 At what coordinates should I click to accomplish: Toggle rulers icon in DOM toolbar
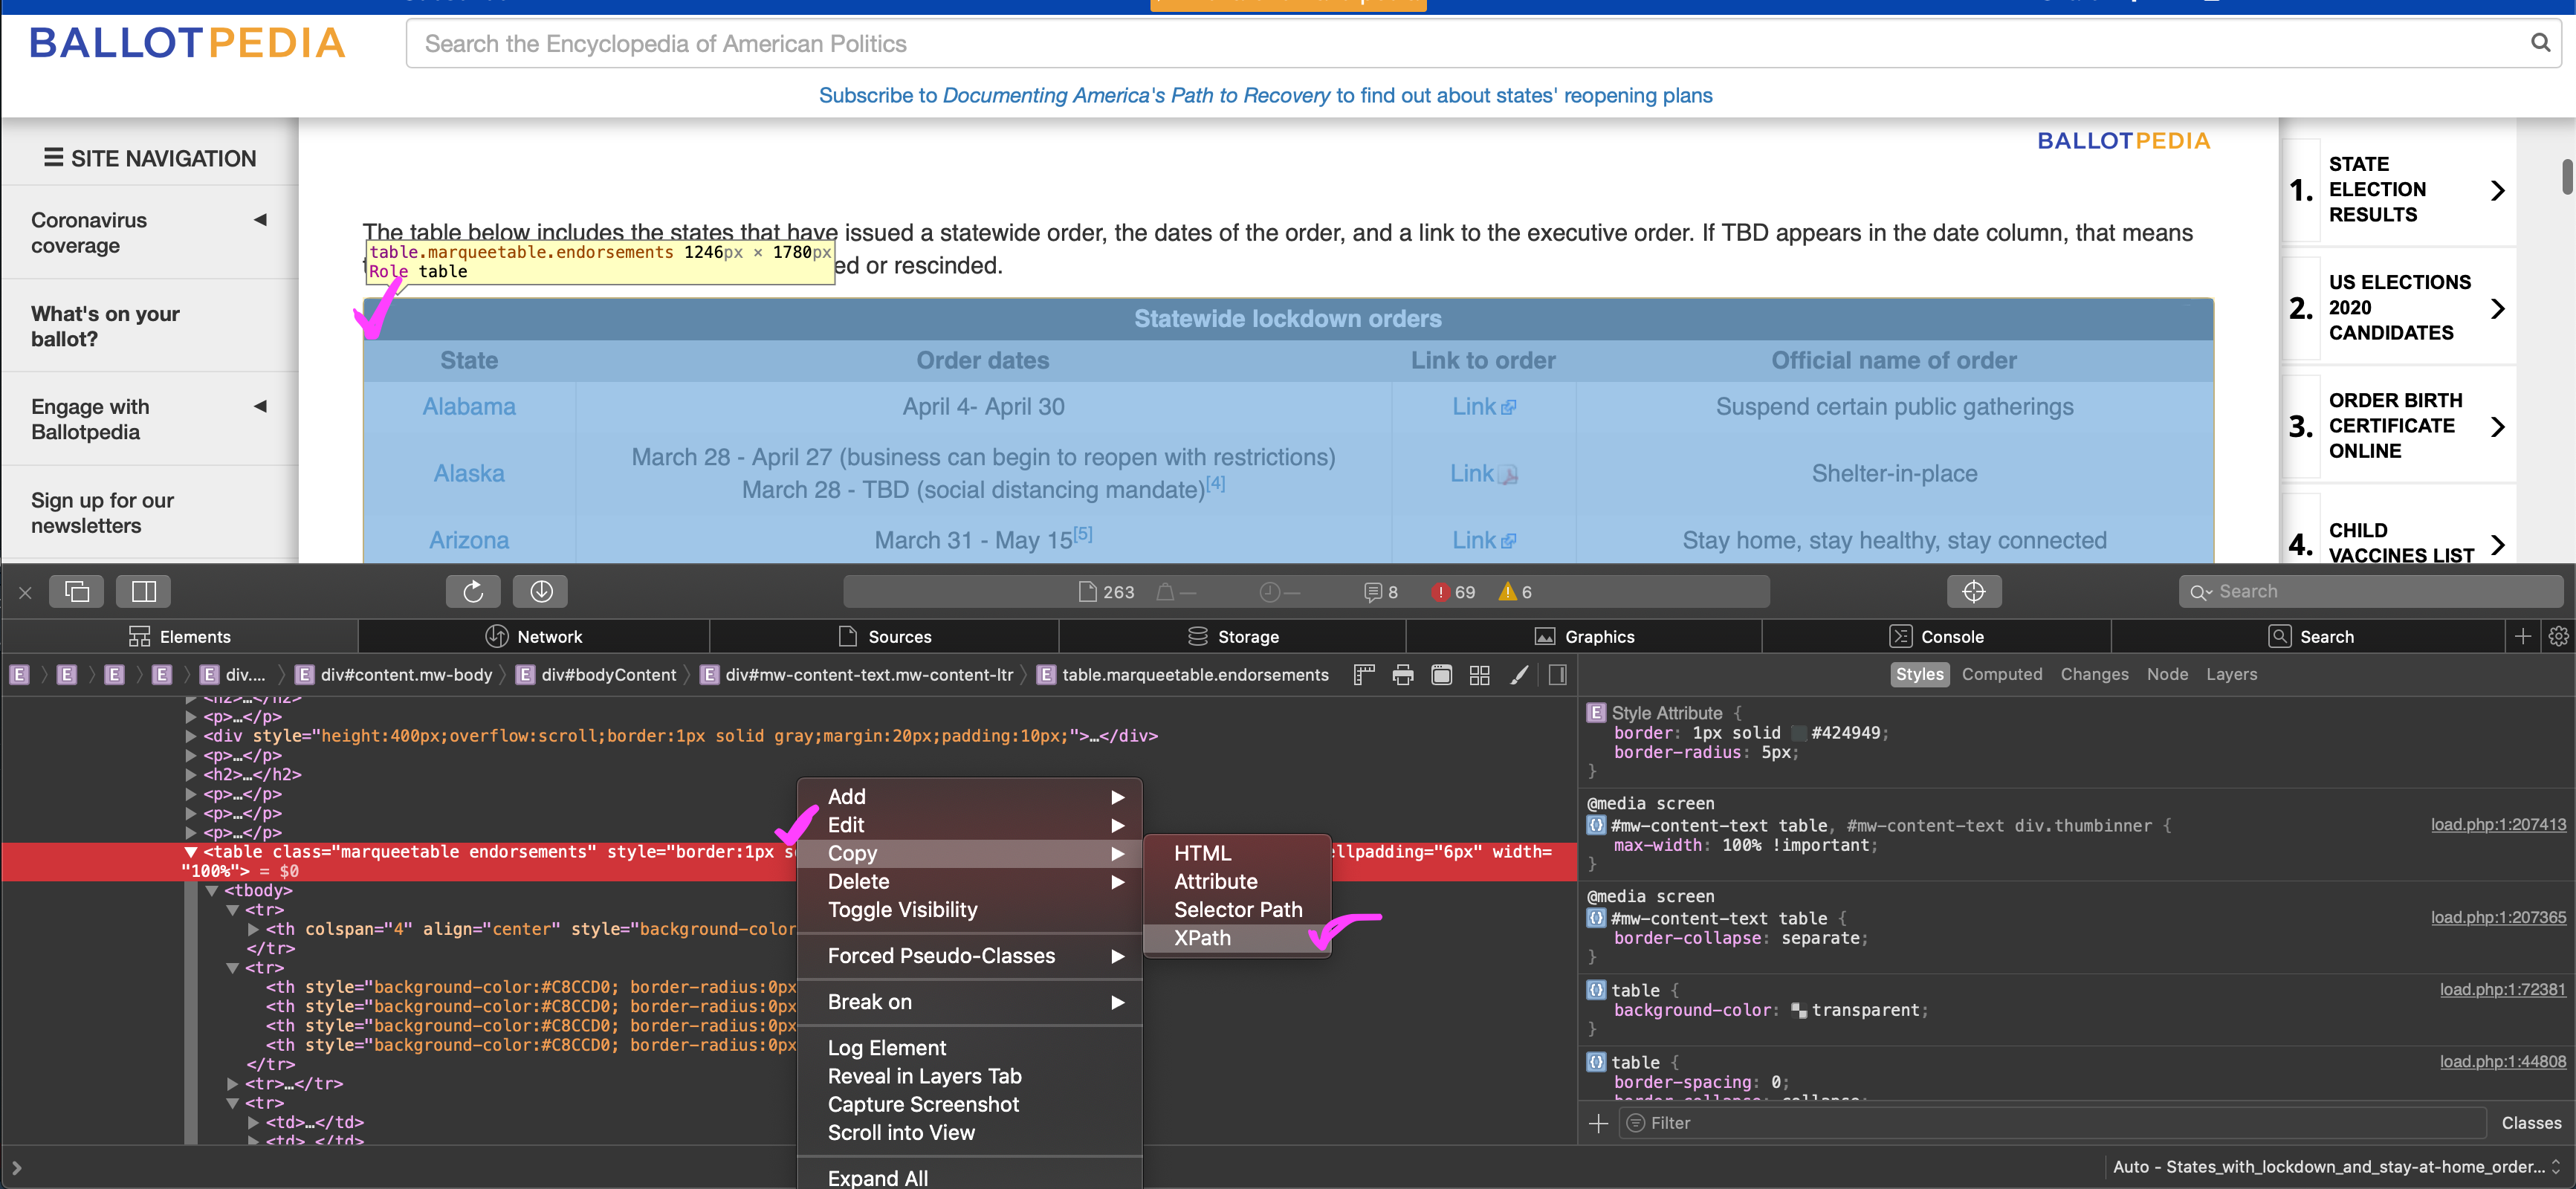tap(1364, 675)
